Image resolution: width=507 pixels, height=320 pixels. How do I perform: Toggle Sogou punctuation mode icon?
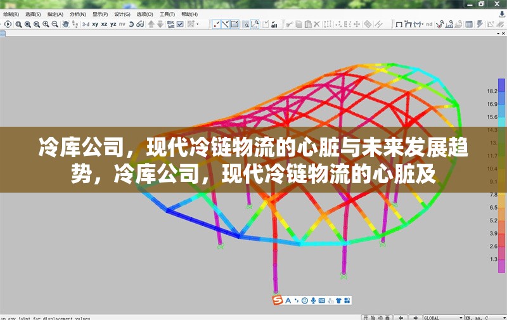pyautogui.click(x=297, y=300)
